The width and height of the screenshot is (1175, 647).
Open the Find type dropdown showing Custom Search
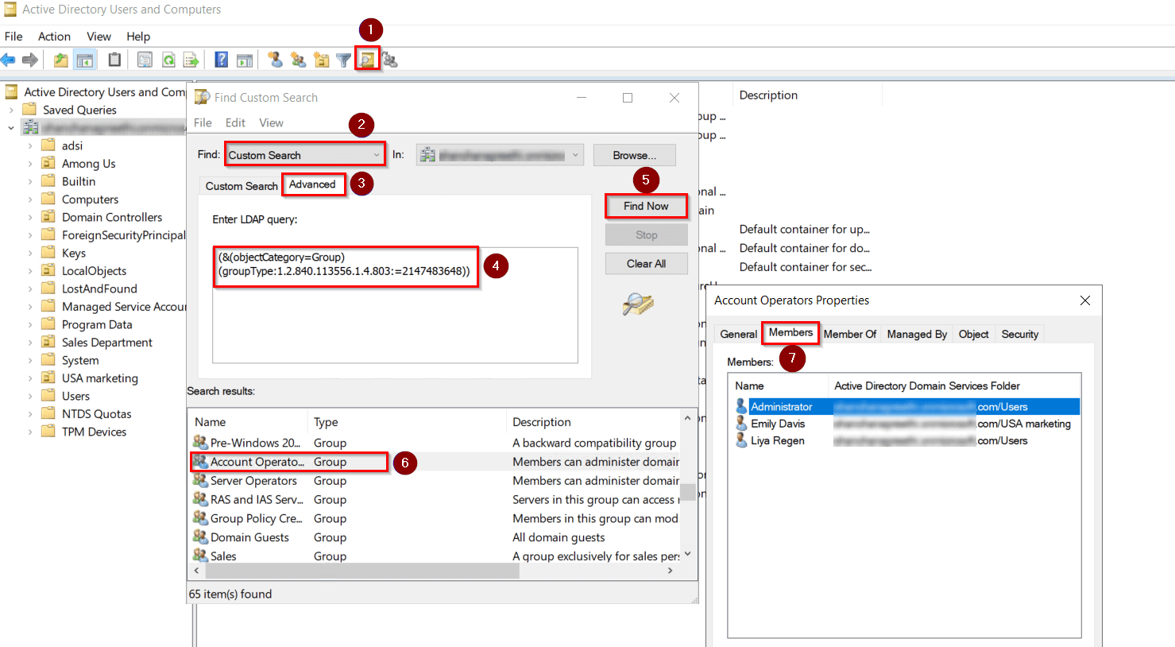[x=304, y=153]
